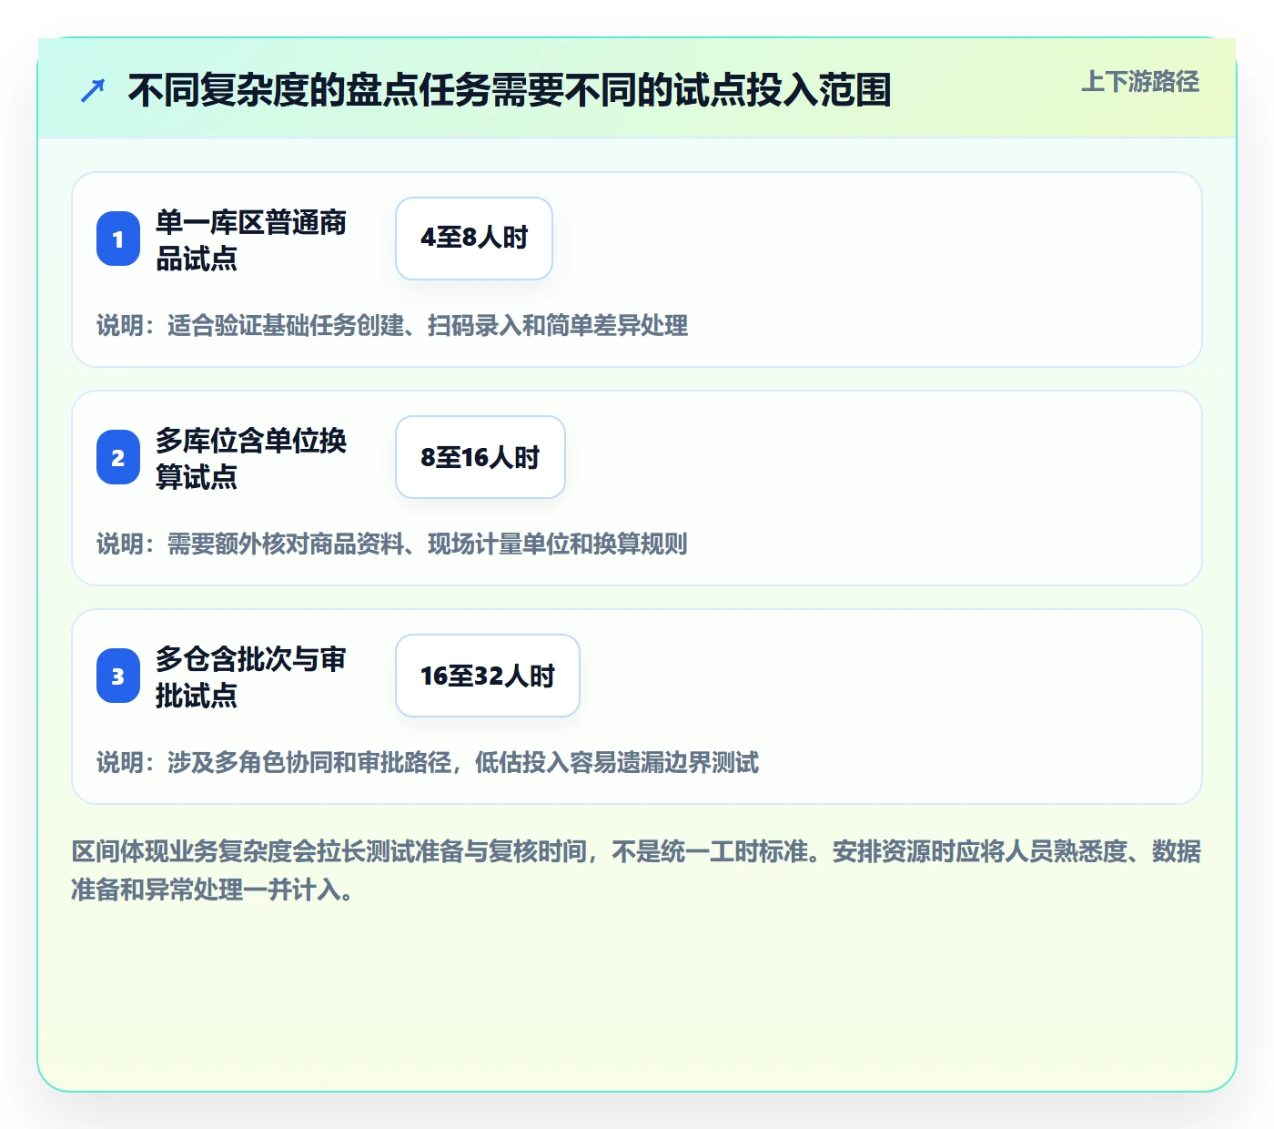Click the title 多仓含批次与审批试点
The height and width of the screenshot is (1129, 1274).
251,677
